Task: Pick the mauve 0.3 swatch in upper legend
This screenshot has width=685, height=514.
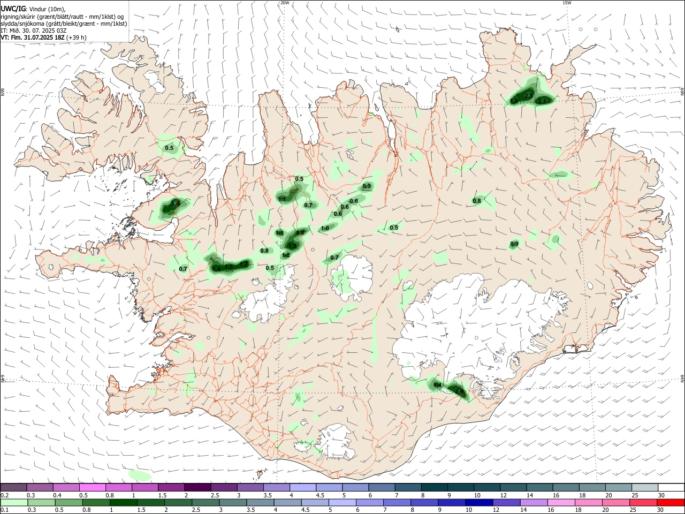Action: pos(40,487)
